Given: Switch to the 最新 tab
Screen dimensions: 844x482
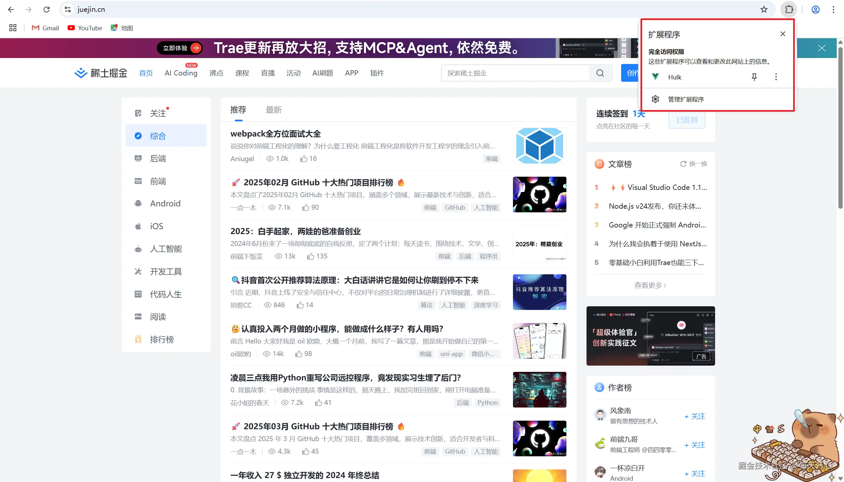Looking at the screenshot, I should (273, 110).
